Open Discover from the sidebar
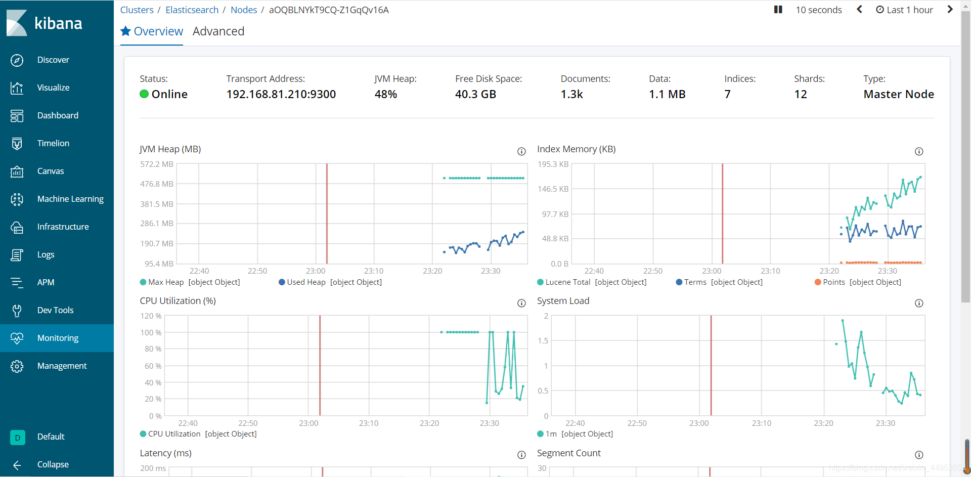Screen dimensions: 971x477 (53, 60)
